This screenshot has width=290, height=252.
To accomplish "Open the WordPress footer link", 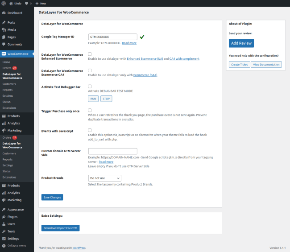I will [x=79, y=248].
